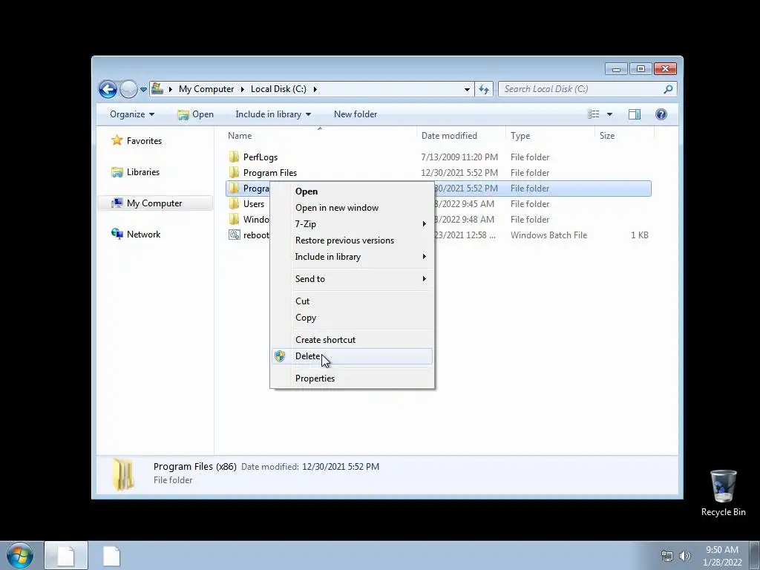Click My Computer in the address breadcrumb
This screenshot has width=760, height=570.
point(206,89)
